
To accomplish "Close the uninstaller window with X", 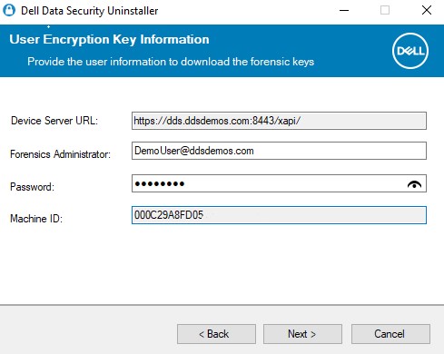I will 427,10.
